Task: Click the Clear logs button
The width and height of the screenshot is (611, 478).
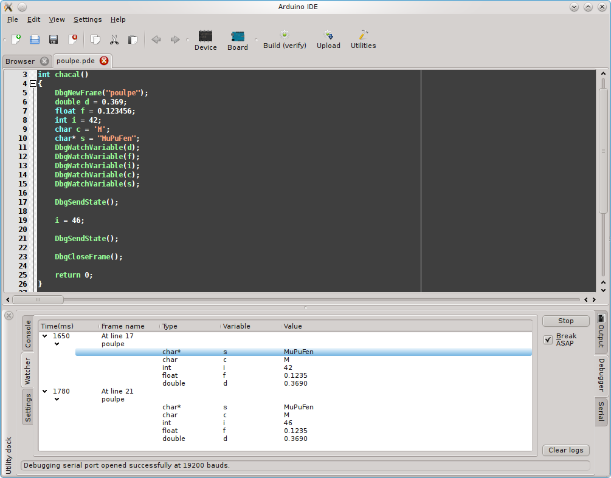Action: [566, 450]
